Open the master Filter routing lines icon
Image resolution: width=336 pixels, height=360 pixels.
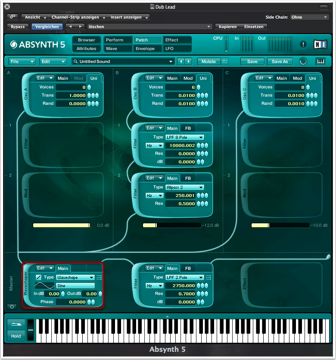point(208,278)
